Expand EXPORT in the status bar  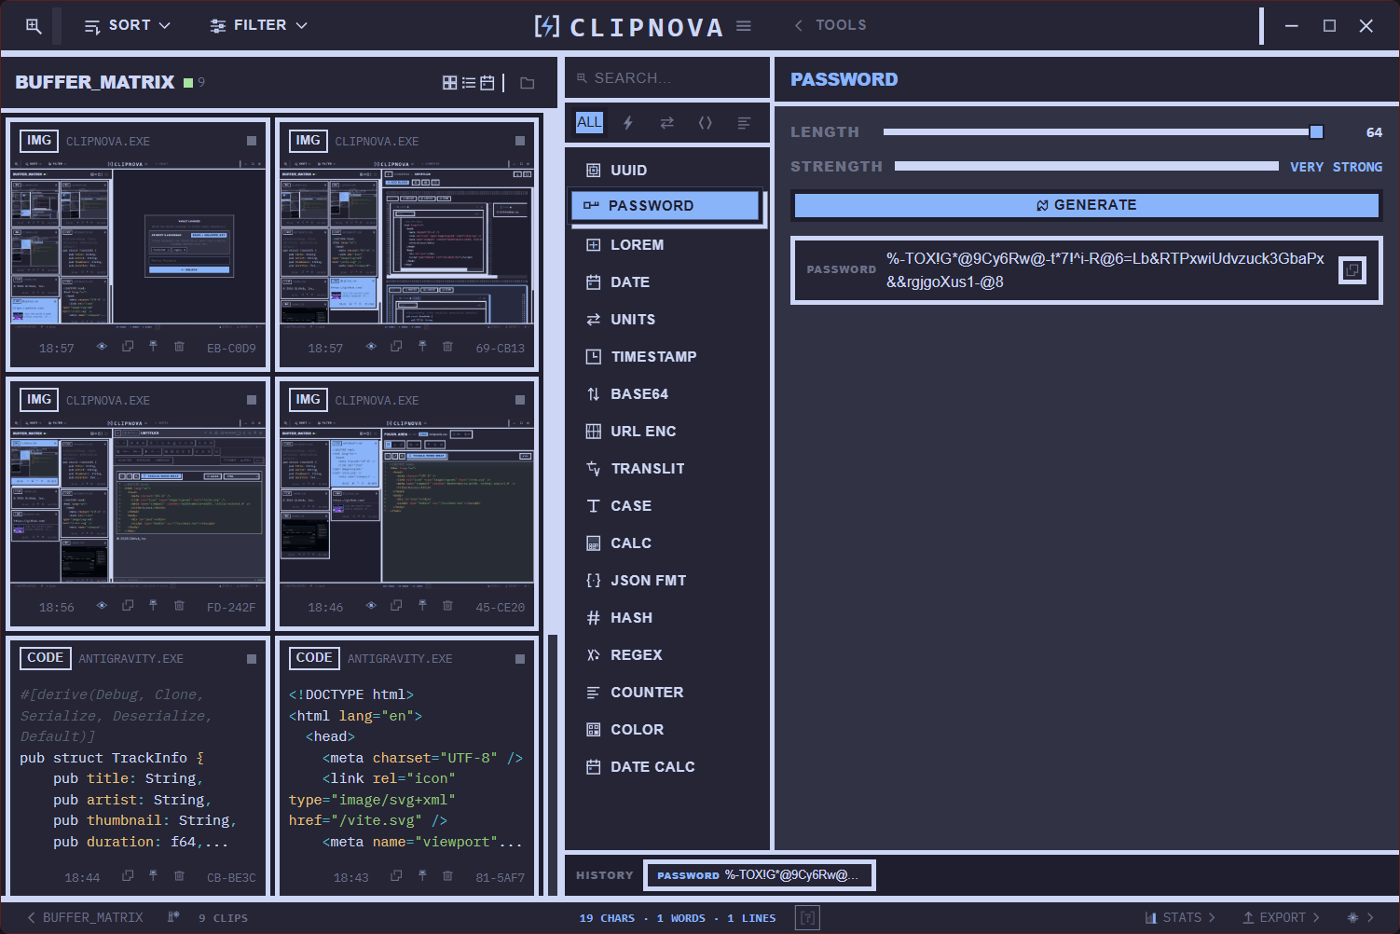point(1282,917)
